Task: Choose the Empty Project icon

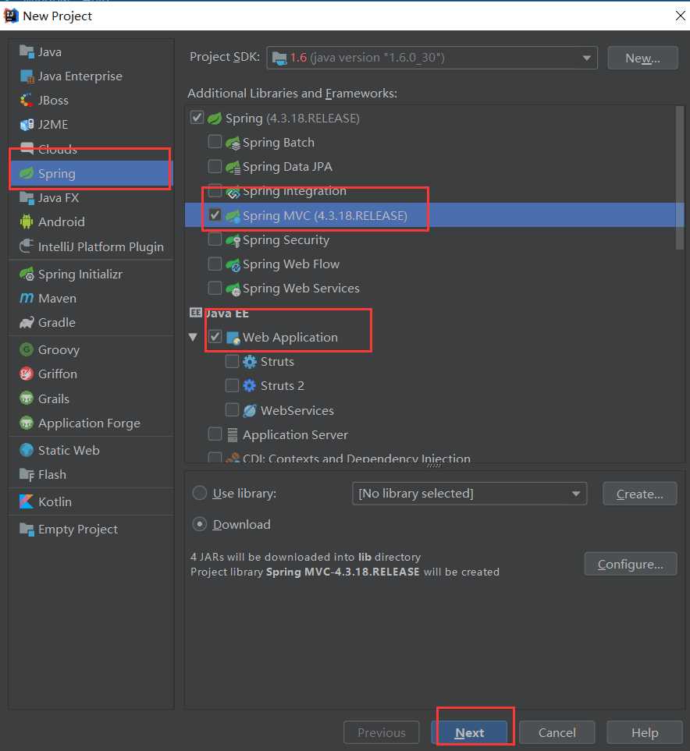Action: [27, 530]
